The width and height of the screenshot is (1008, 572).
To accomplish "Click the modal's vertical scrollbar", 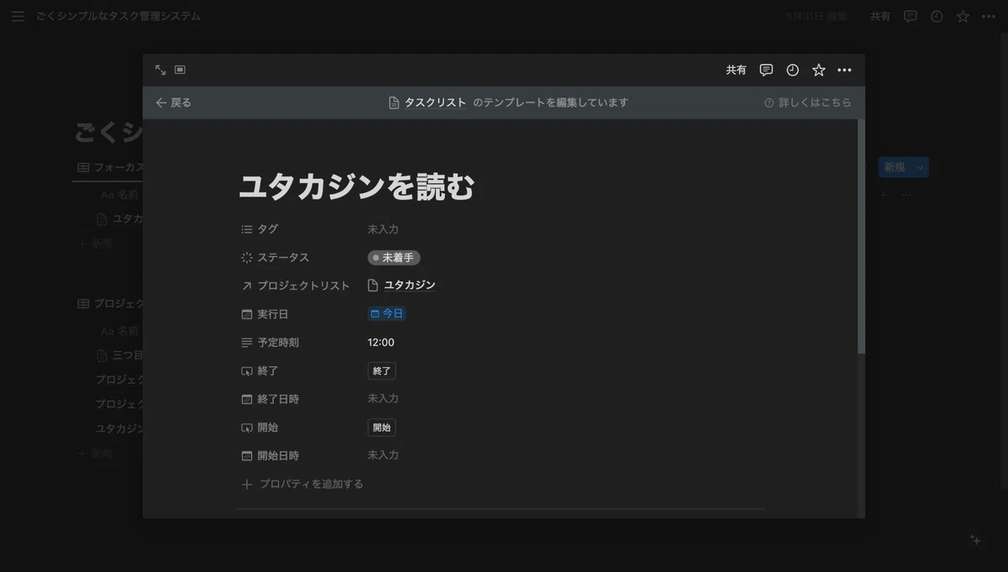I will click(x=861, y=236).
